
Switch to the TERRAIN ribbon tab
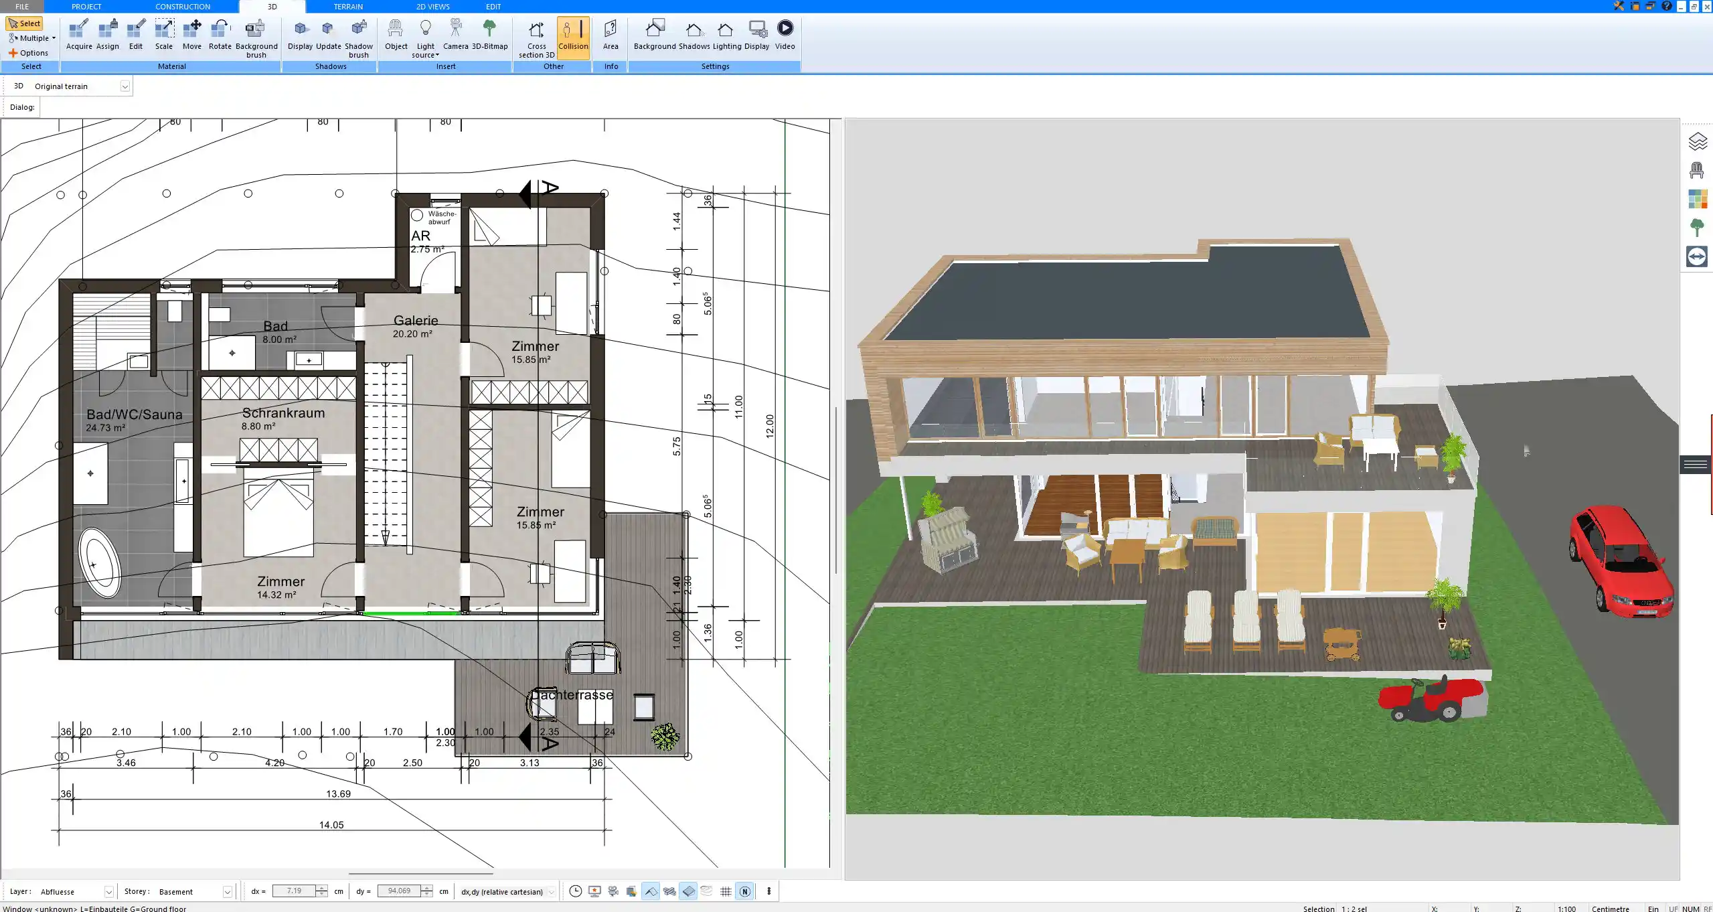pos(347,6)
